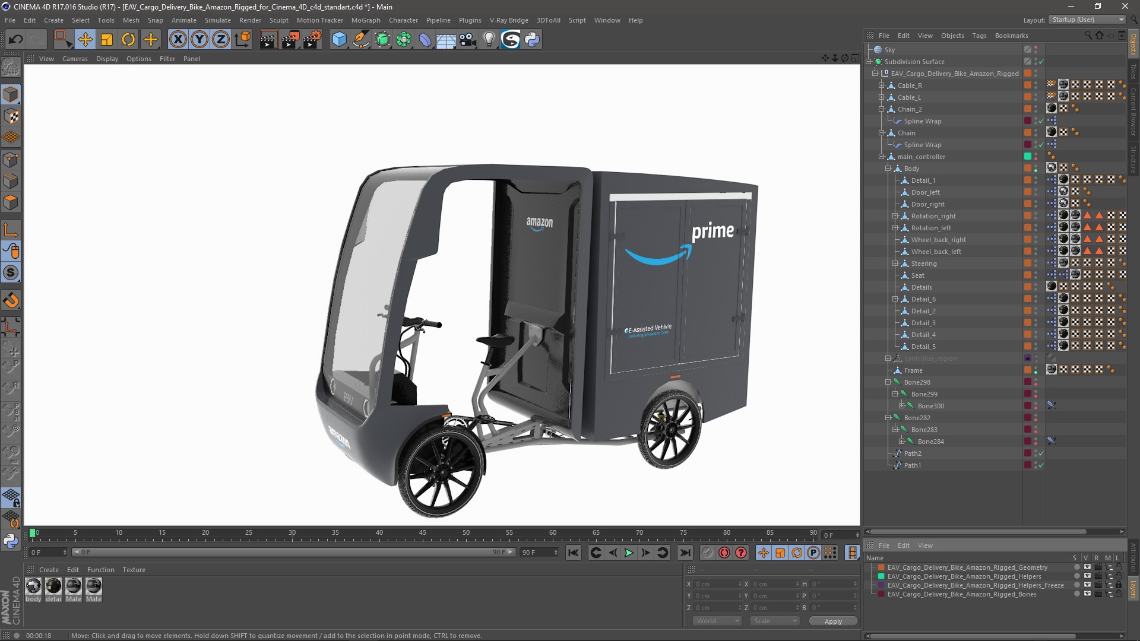
Task: Click the Live Selection tool icon
Action: pyautogui.click(x=63, y=40)
